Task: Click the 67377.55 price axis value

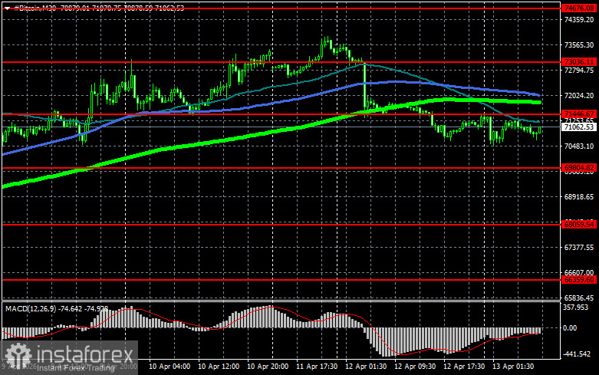Action: point(579,248)
